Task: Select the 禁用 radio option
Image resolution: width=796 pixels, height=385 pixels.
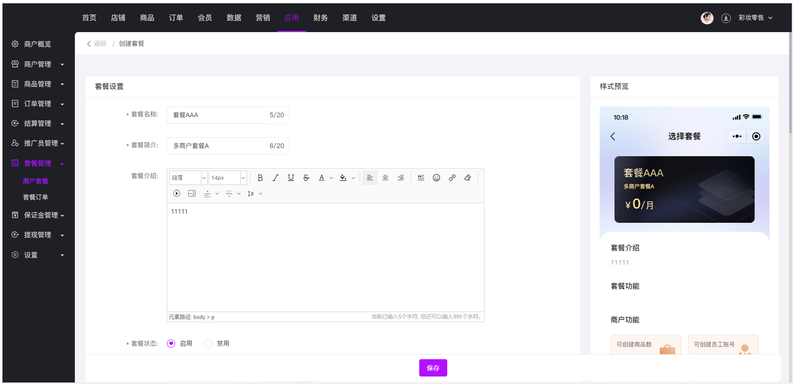Action: (x=208, y=344)
